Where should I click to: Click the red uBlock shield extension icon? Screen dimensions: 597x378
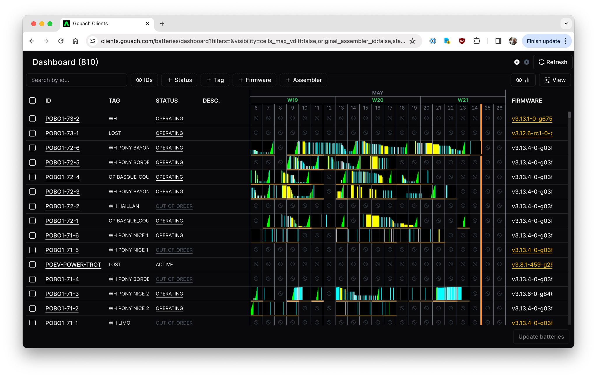click(462, 41)
